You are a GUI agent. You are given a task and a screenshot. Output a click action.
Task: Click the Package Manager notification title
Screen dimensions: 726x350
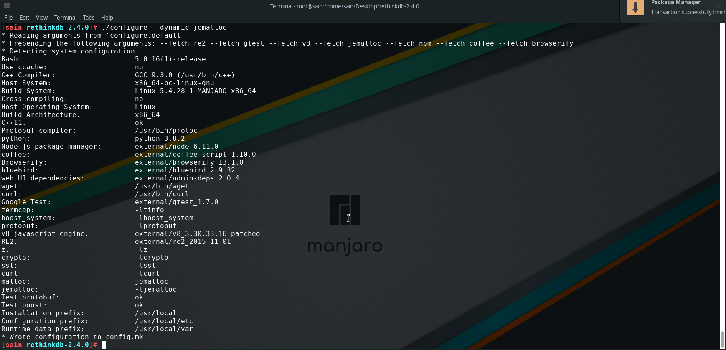point(675,3)
